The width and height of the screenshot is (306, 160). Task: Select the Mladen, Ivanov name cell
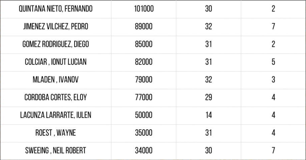[x=56, y=80]
